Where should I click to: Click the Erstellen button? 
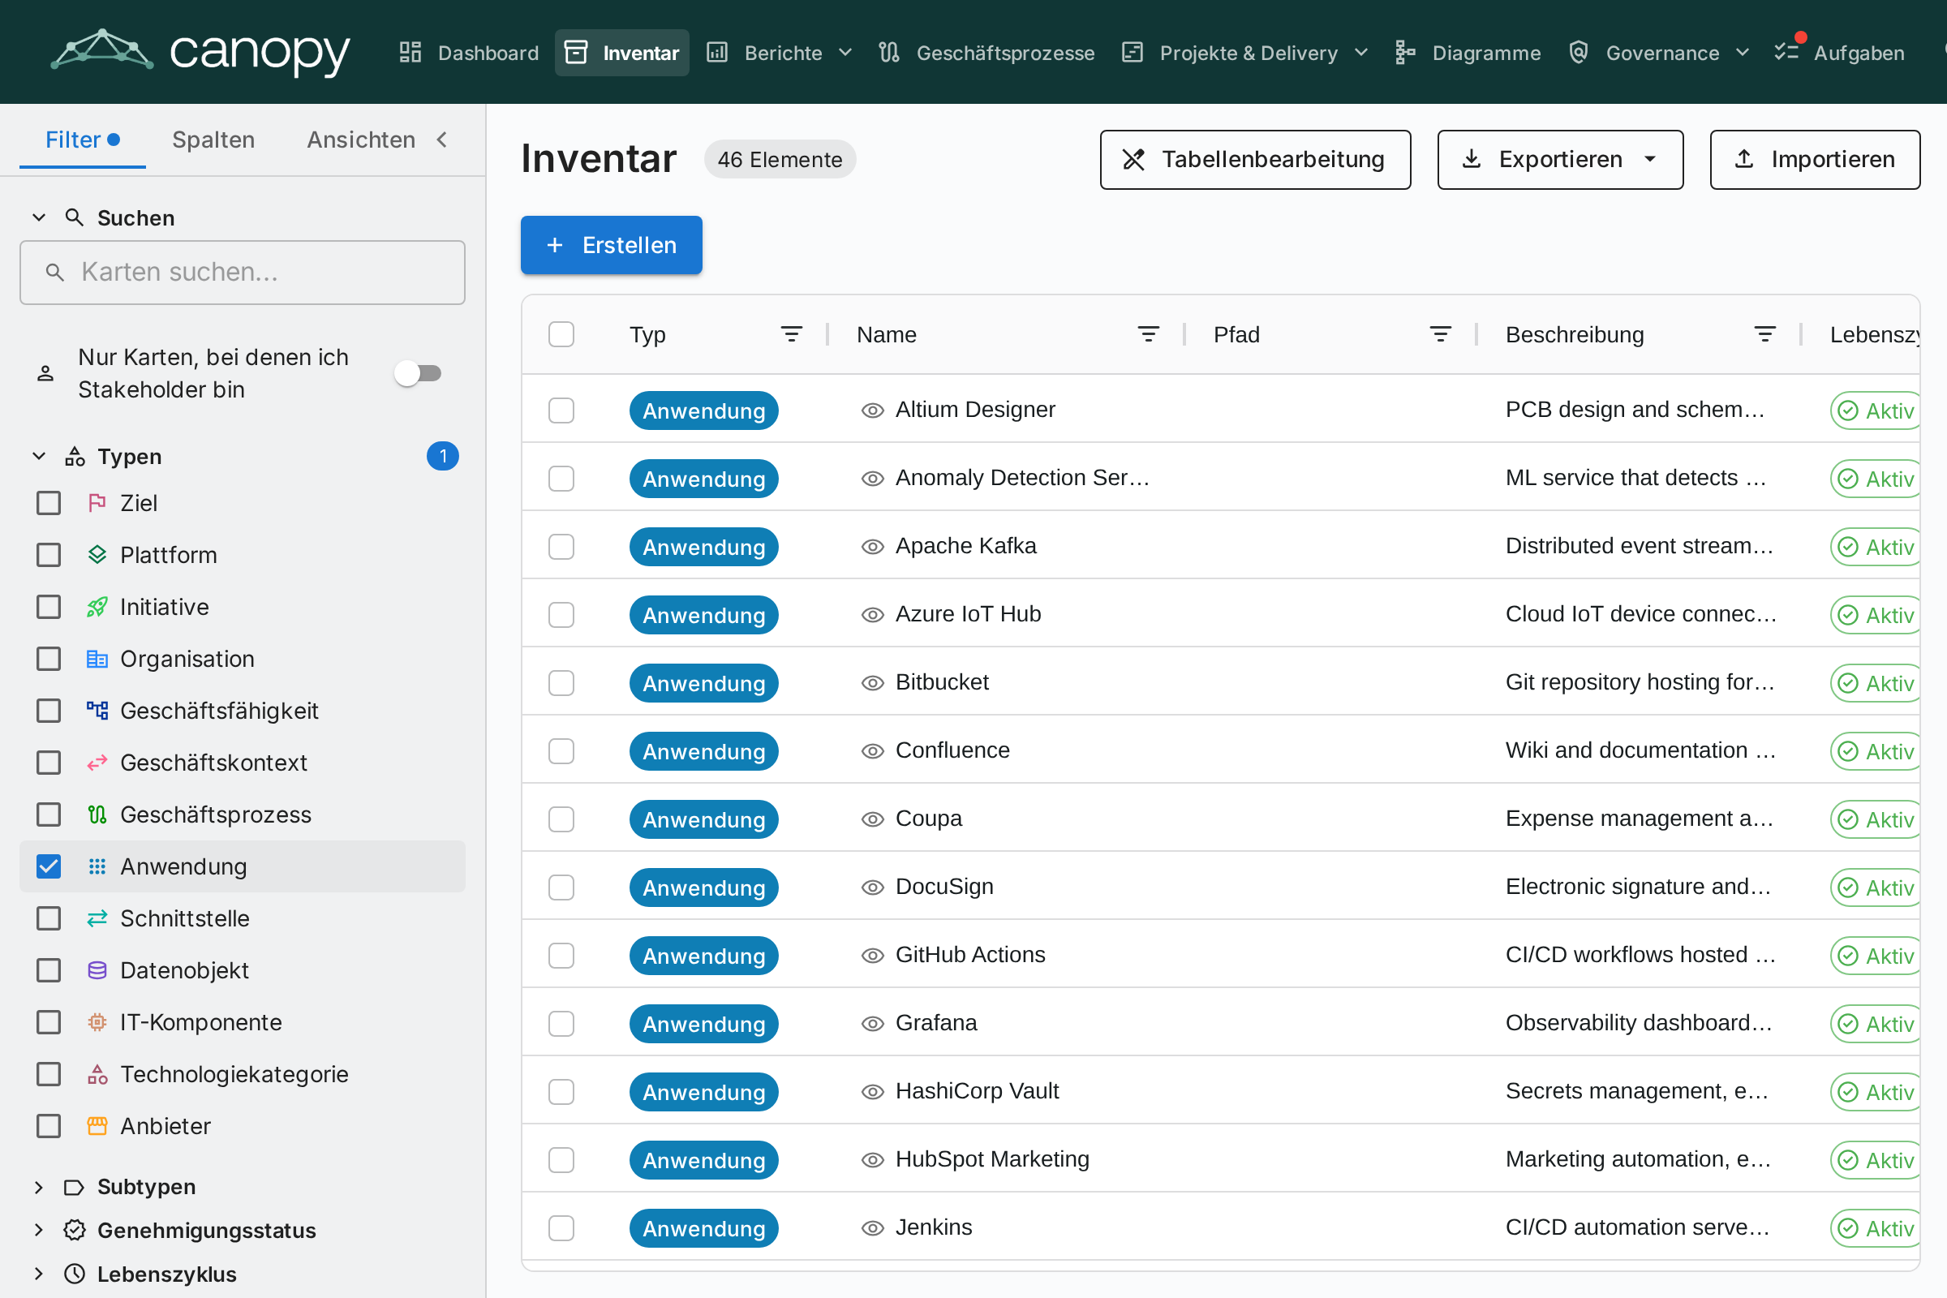[x=612, y=245]
